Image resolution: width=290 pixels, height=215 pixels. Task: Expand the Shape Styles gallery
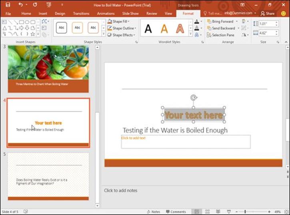(104, 34)
